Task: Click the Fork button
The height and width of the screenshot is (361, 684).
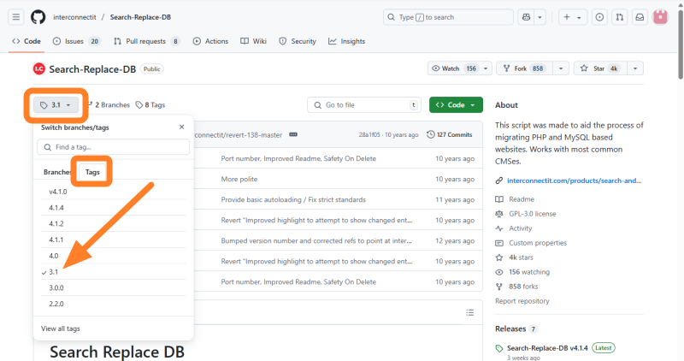Action: point(524,68)
